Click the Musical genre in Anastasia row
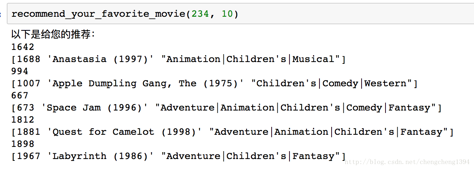Screen dimensions: 474x169 pyautogui.click(x=313, y=59)
